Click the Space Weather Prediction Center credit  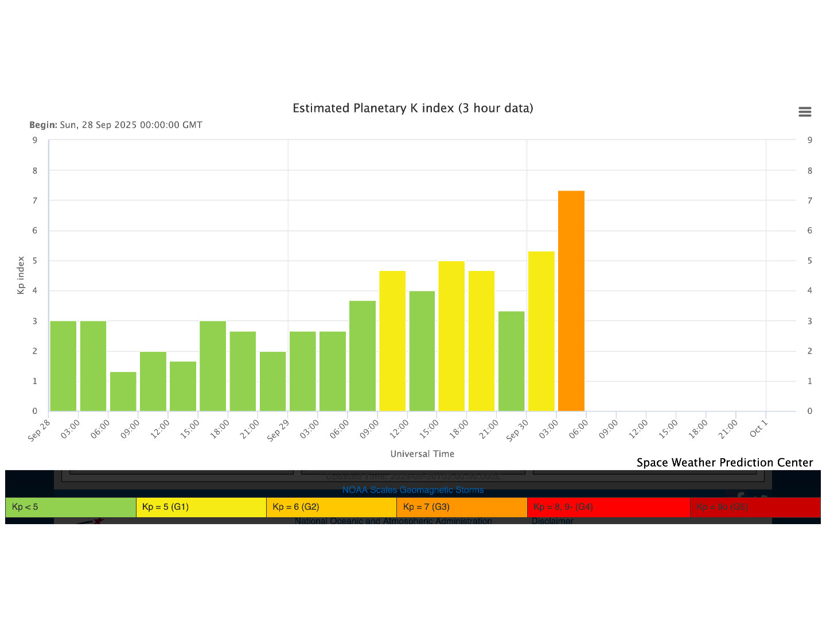pyautogui.click(x=724, y=463)
